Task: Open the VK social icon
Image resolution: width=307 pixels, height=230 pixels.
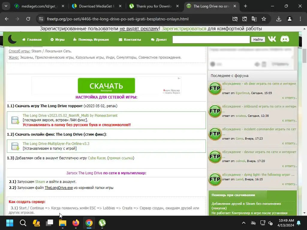Action: coord(272,39)
